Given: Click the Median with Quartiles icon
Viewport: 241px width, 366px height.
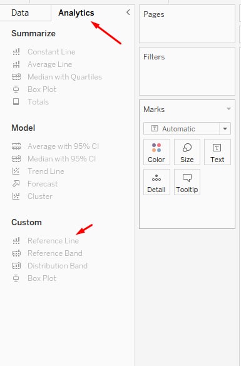Looking at the screenshot, I should [16, 77].
